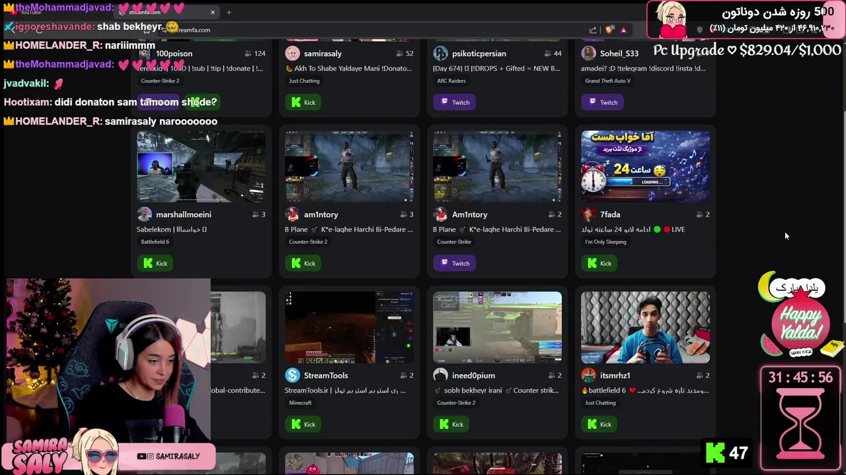The width and height of the screenshot is (846, 475).
Task: Open marshallmoeini's profile avatar
Action: click(x=144, y=214)
